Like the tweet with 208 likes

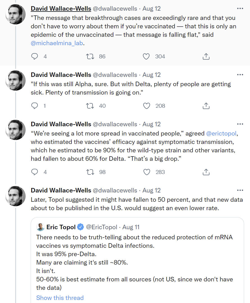click(147, 106)
